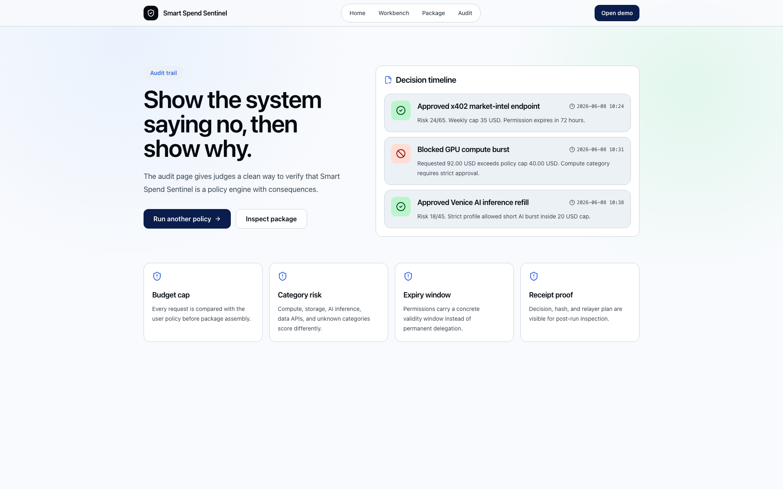The width and height of the screenshot is (783, 489).
Task: Click the Smart Spend Sentinel shield logo
Action: point(151,13)
